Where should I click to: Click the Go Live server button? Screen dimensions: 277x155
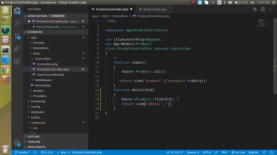coord(238,152)
